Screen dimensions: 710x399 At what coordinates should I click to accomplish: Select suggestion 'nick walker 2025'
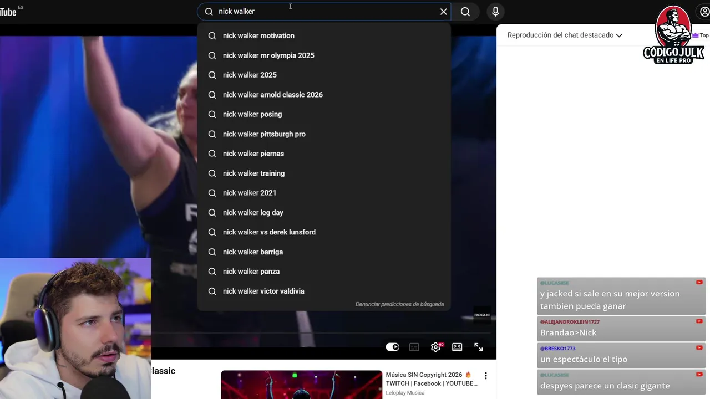click(324, 75)
